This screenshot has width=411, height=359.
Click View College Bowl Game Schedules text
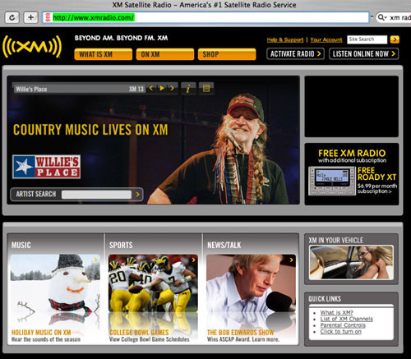[149, 339]
